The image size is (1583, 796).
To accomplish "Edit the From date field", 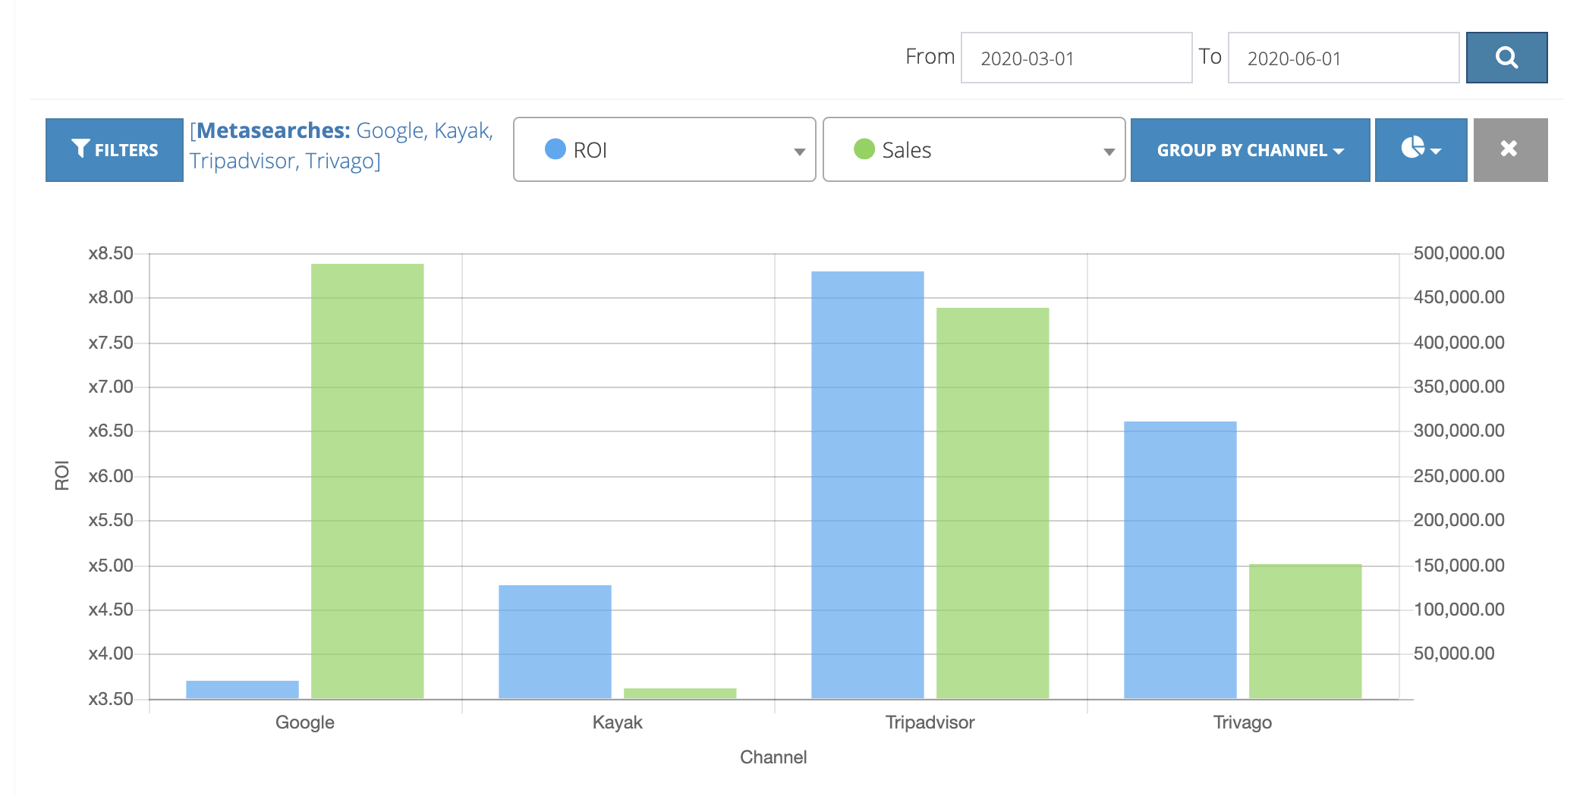I will (x=1076, y=58).
